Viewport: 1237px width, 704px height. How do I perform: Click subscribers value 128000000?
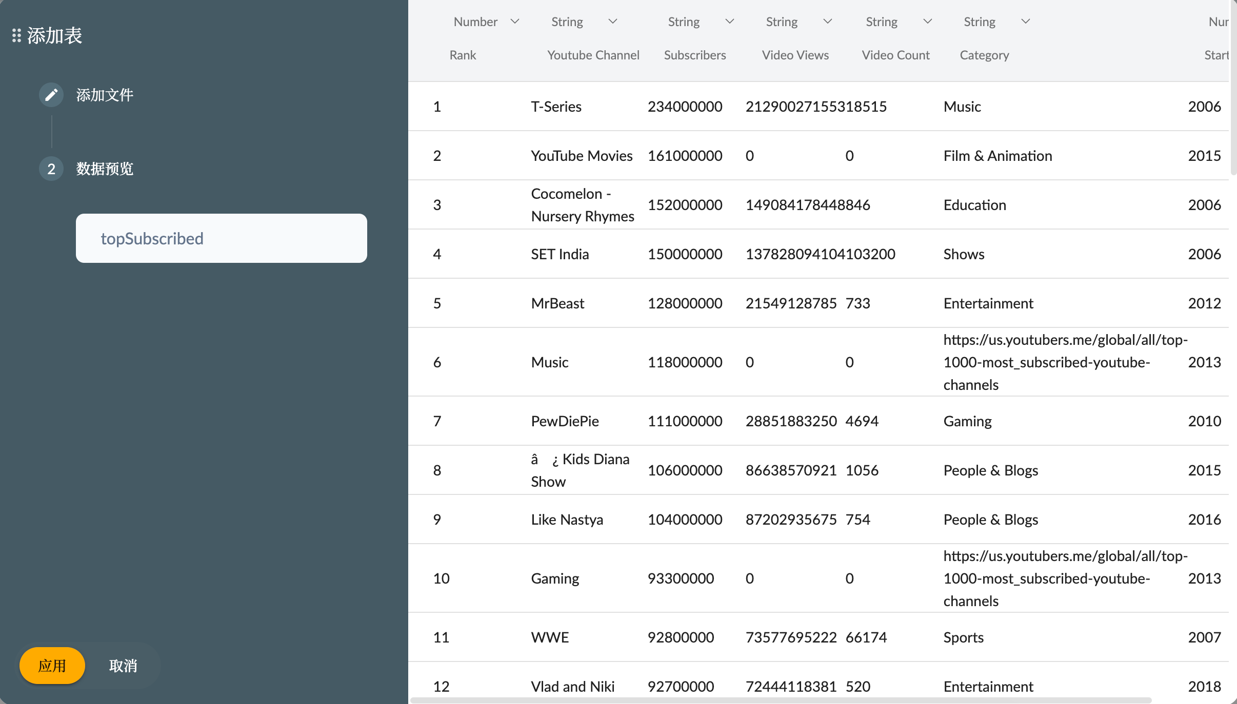pyautogui.click(x=685, y=303)
